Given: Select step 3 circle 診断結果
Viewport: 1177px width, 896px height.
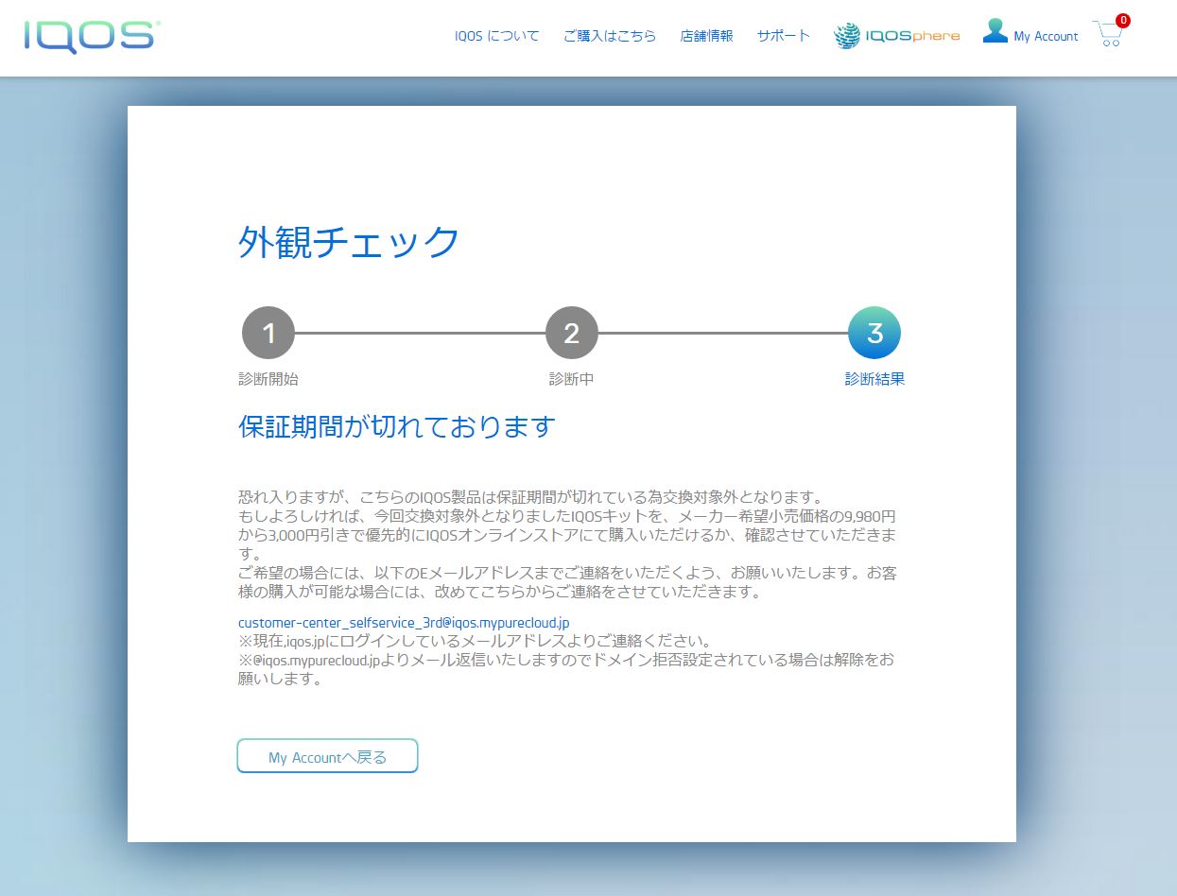Looking at the screenshot, I should tap(874, 333).
